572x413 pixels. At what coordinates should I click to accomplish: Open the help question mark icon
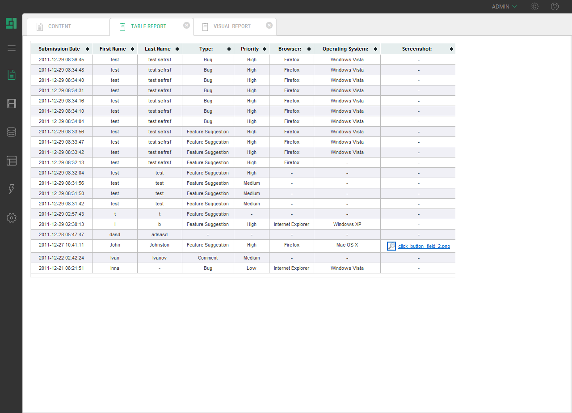click(555, 7)
